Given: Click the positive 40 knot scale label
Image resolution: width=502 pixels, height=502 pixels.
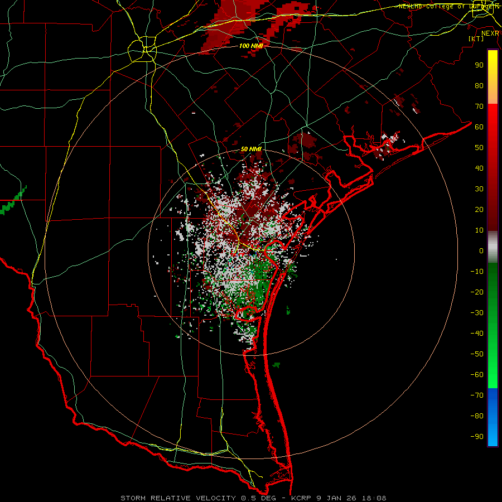Looking at the screenshot, I should (x=479, y=168).
